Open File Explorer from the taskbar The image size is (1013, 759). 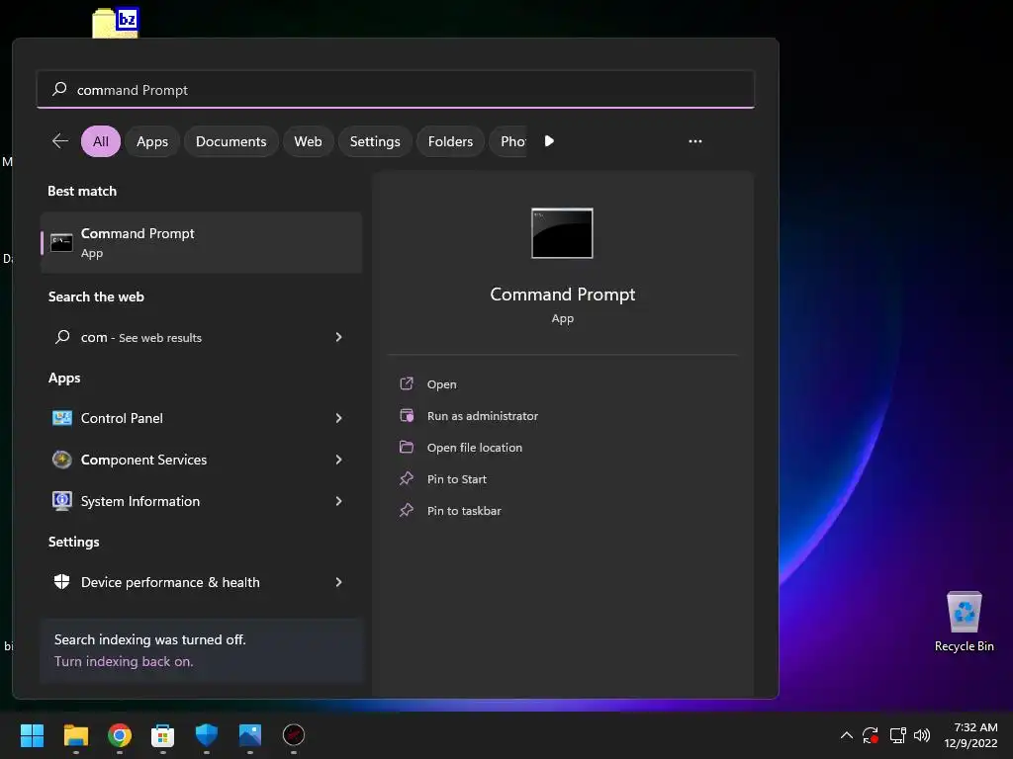pos(75,735)
